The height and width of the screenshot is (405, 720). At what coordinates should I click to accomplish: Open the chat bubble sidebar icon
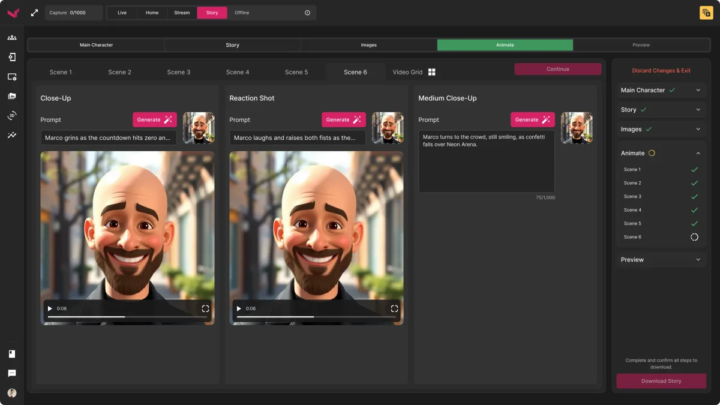12,373
